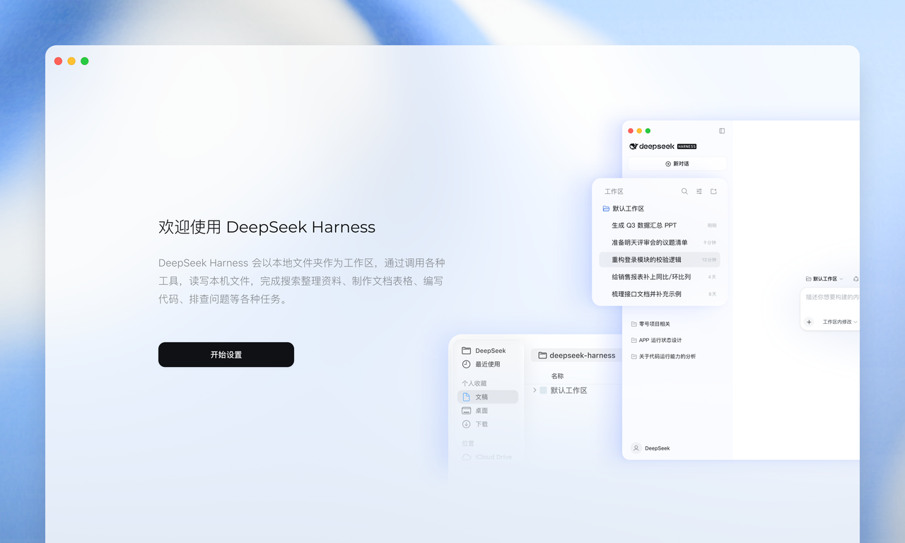Open the 关于代码运行能力的分析 folder
The width and height of the screenshot is (905, 543).
tap(663, 356)
